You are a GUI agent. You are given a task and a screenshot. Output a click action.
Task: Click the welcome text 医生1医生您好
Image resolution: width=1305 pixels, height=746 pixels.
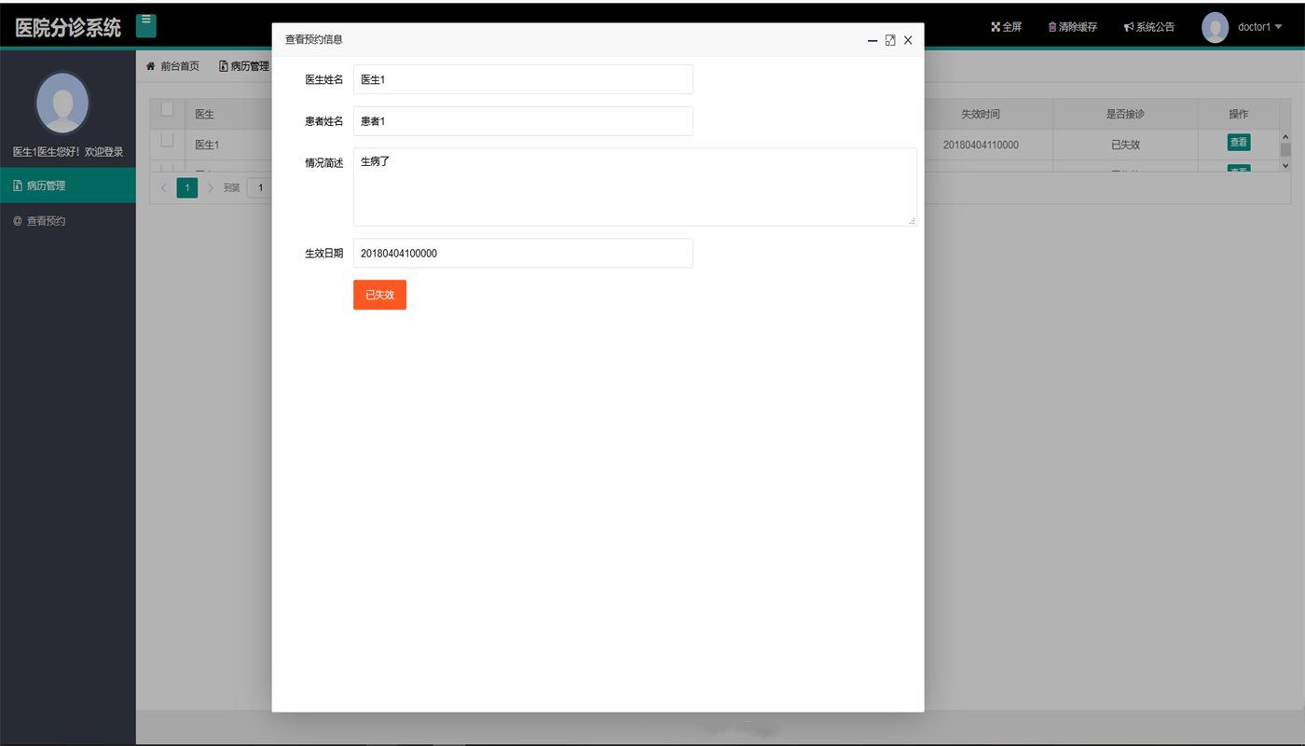pos(67,152)
